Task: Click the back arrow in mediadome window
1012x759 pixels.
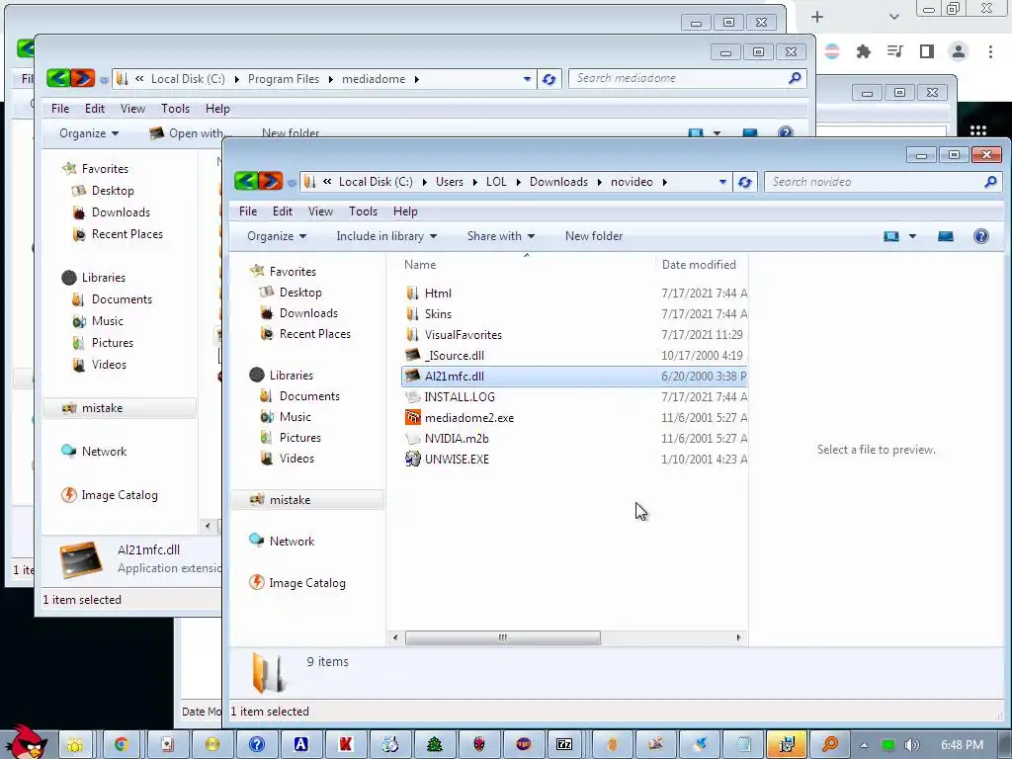Action: [x=58, y=79]
